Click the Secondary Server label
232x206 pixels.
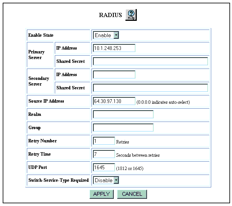pyautogui.click(x=39, y=81)
